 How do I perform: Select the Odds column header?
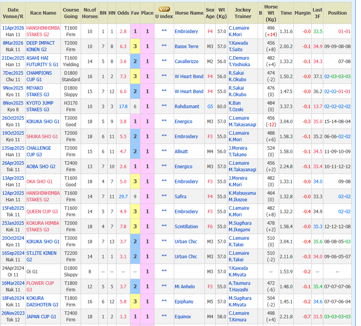pyautogui.click(x=123, y=13)
